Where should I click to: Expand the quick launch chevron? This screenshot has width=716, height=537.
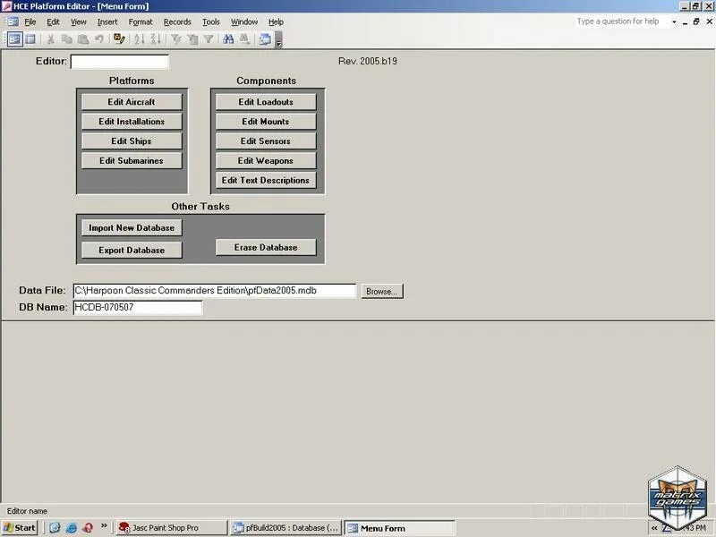(x=104, y=526)
